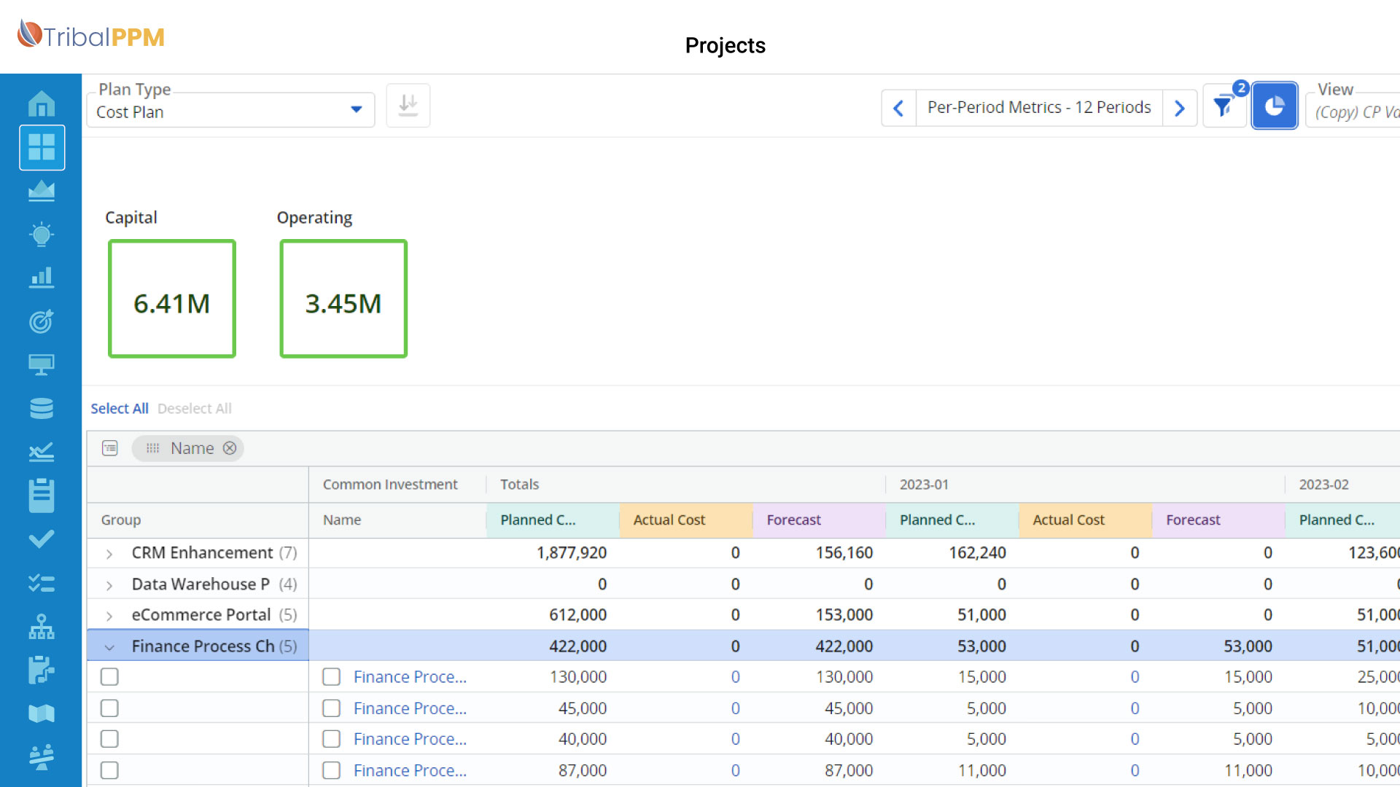Viewport: 1400px width, 787px height.
Task: Sort by Totals Planned C... header
Action: click(x=553, y=520)
